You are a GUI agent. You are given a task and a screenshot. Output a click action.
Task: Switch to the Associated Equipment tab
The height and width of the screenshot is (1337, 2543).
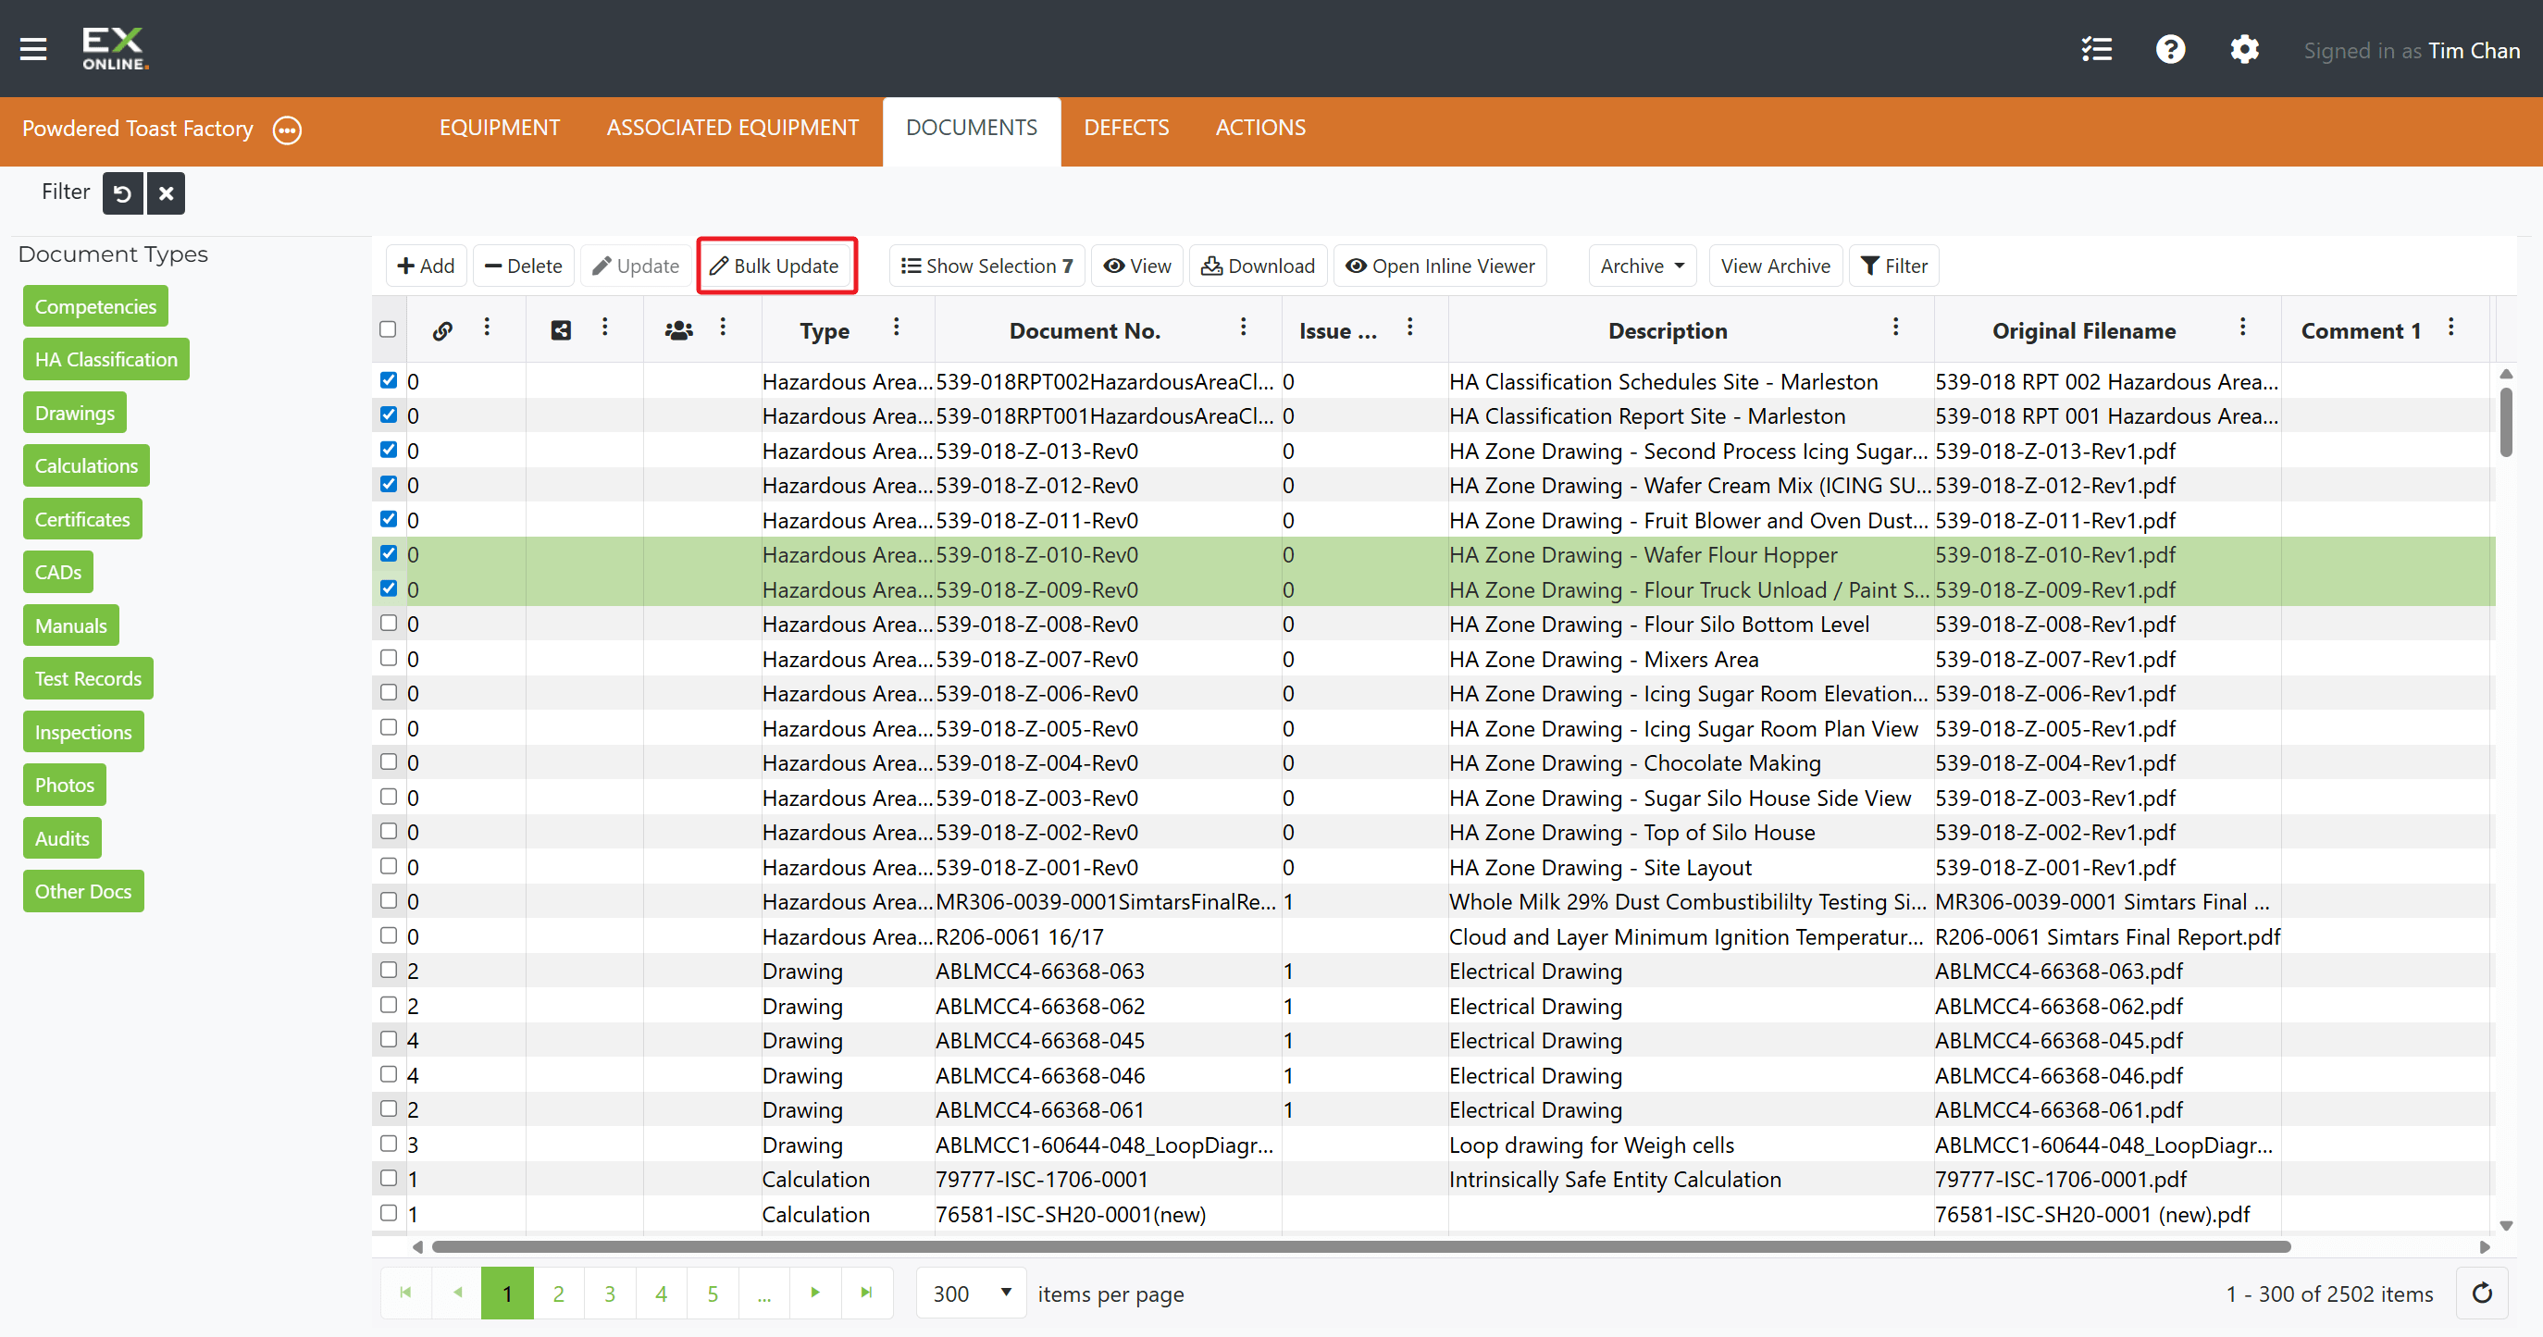pos(733,129)
